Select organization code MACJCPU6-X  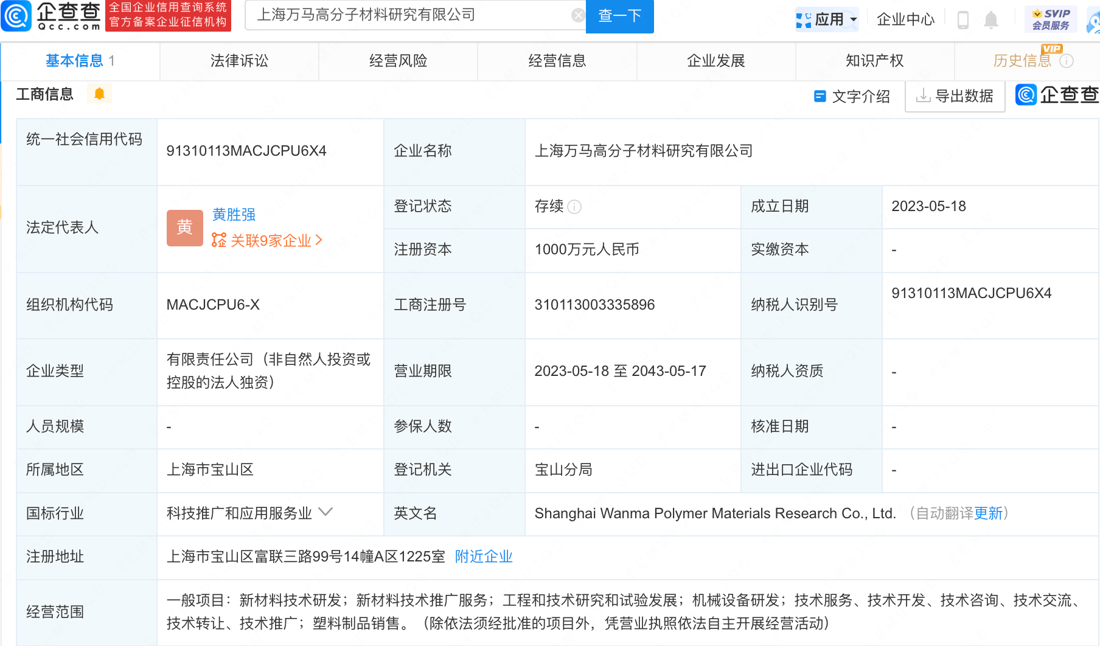[213, 305]
